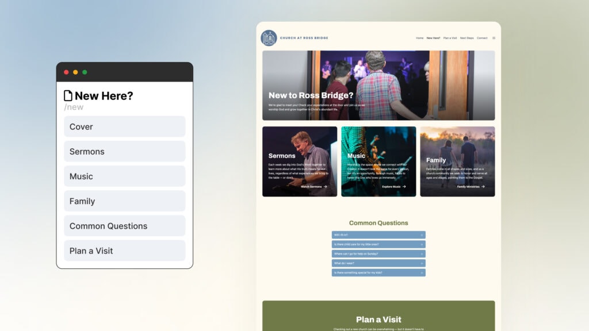Expand the "What do I wear?" question
The width and height of the screenshot is (589, 331).
[x=378, y=263]
